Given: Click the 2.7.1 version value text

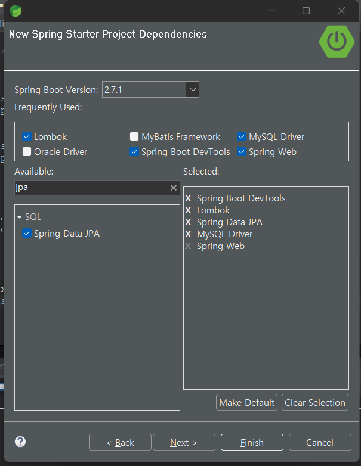Looking at the screenshot, I should (113, 90).
